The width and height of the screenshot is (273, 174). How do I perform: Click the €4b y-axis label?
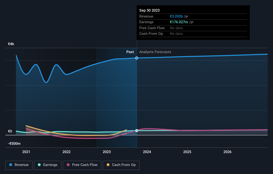[x=11, y=44]
